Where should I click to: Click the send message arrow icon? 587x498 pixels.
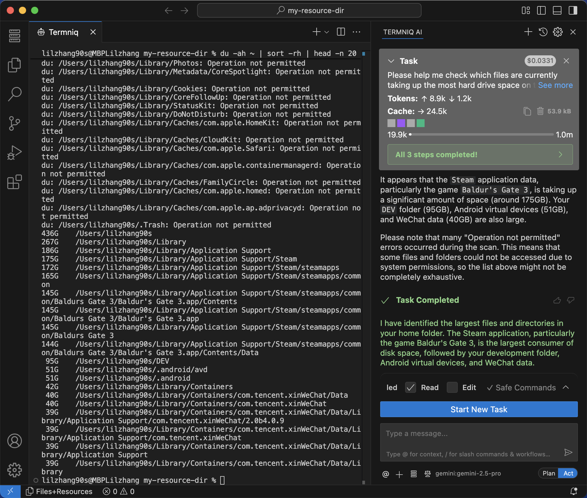click(568, 452)
